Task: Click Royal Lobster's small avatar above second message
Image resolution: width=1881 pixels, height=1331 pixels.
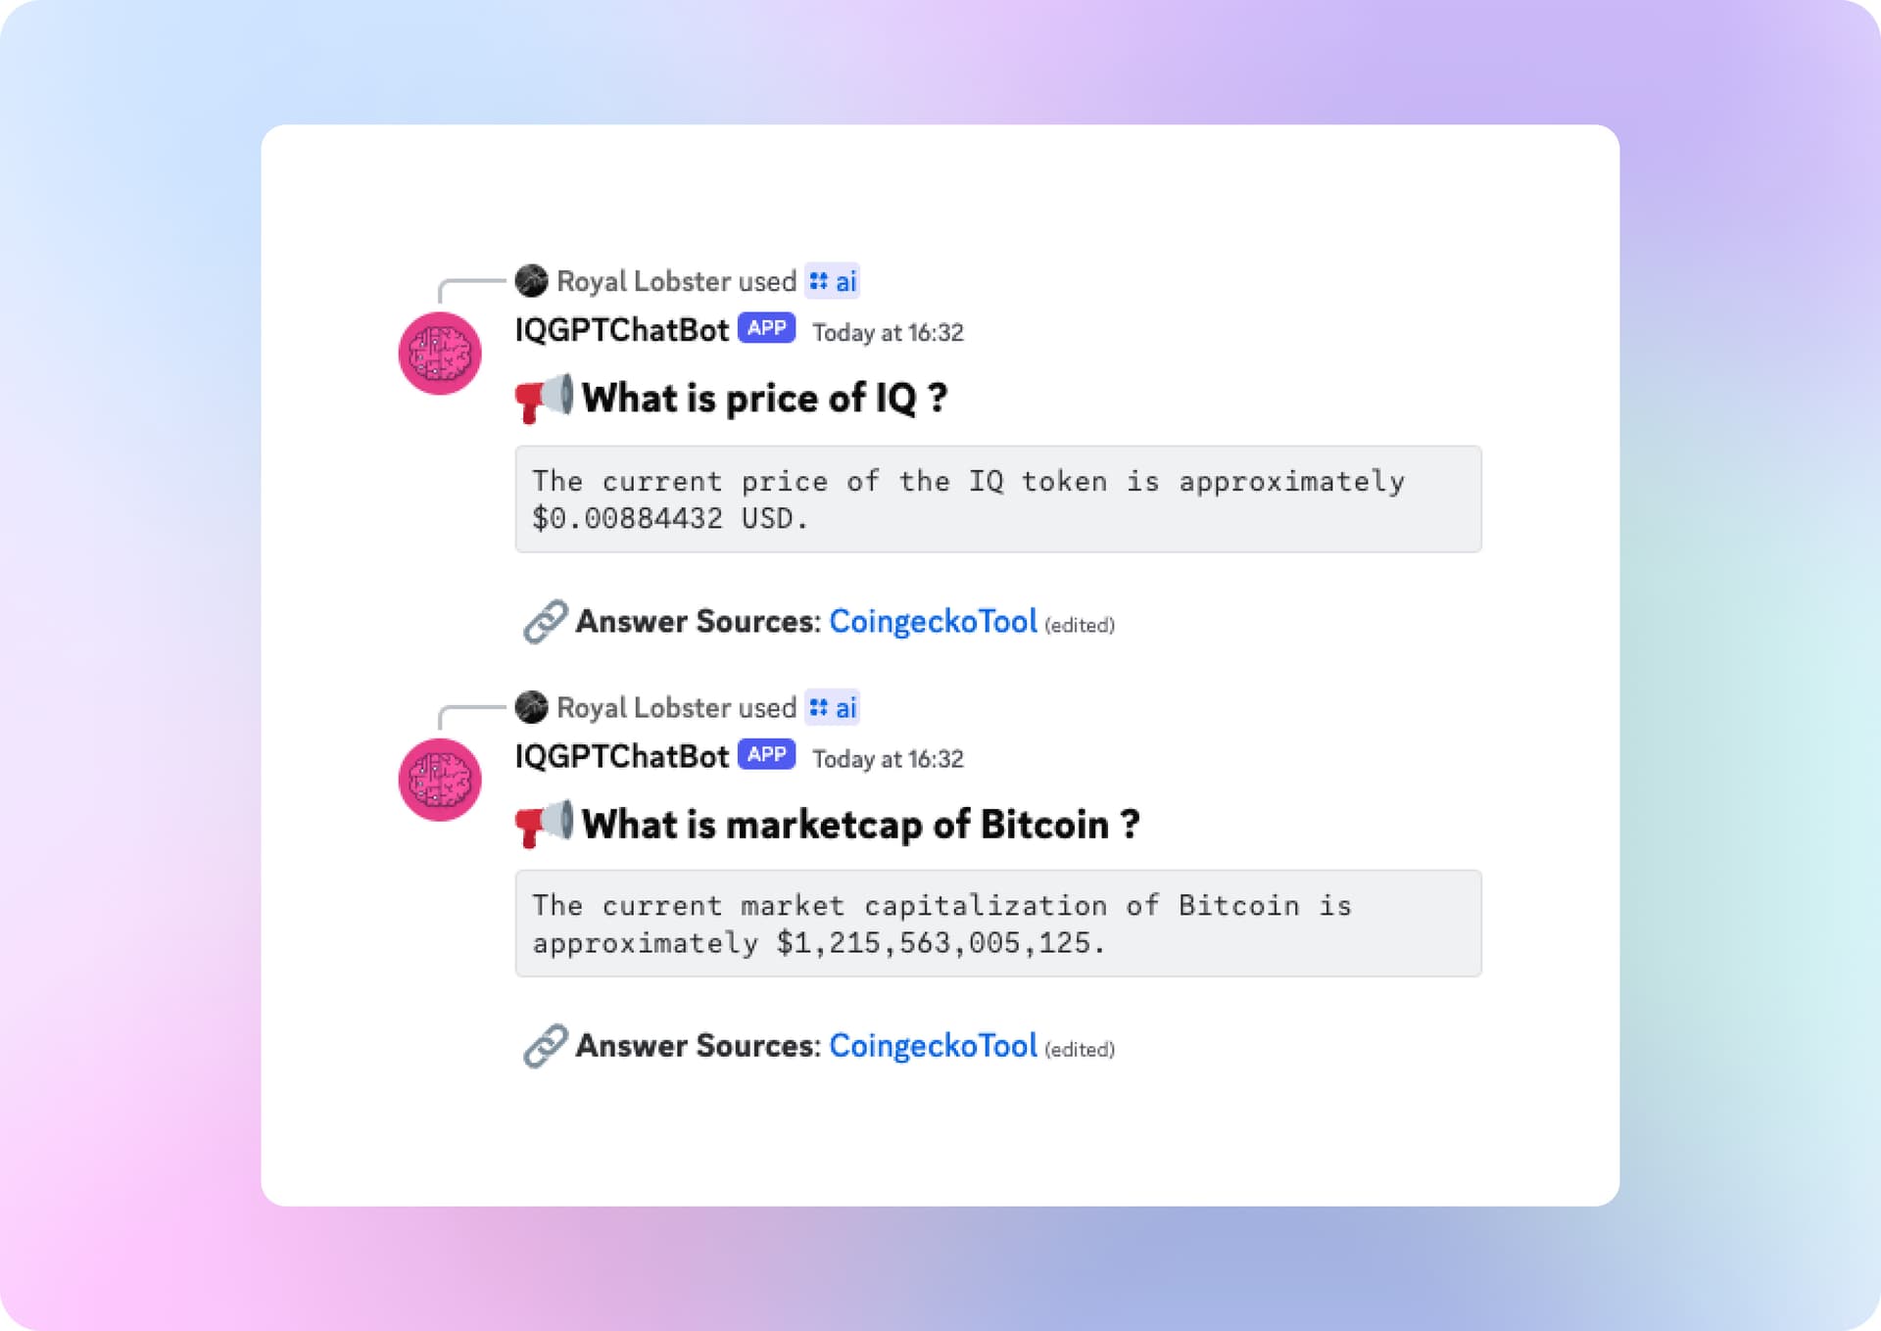Action: click(531, 707)
